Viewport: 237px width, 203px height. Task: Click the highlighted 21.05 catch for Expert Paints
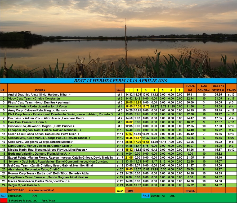(129, 158)
